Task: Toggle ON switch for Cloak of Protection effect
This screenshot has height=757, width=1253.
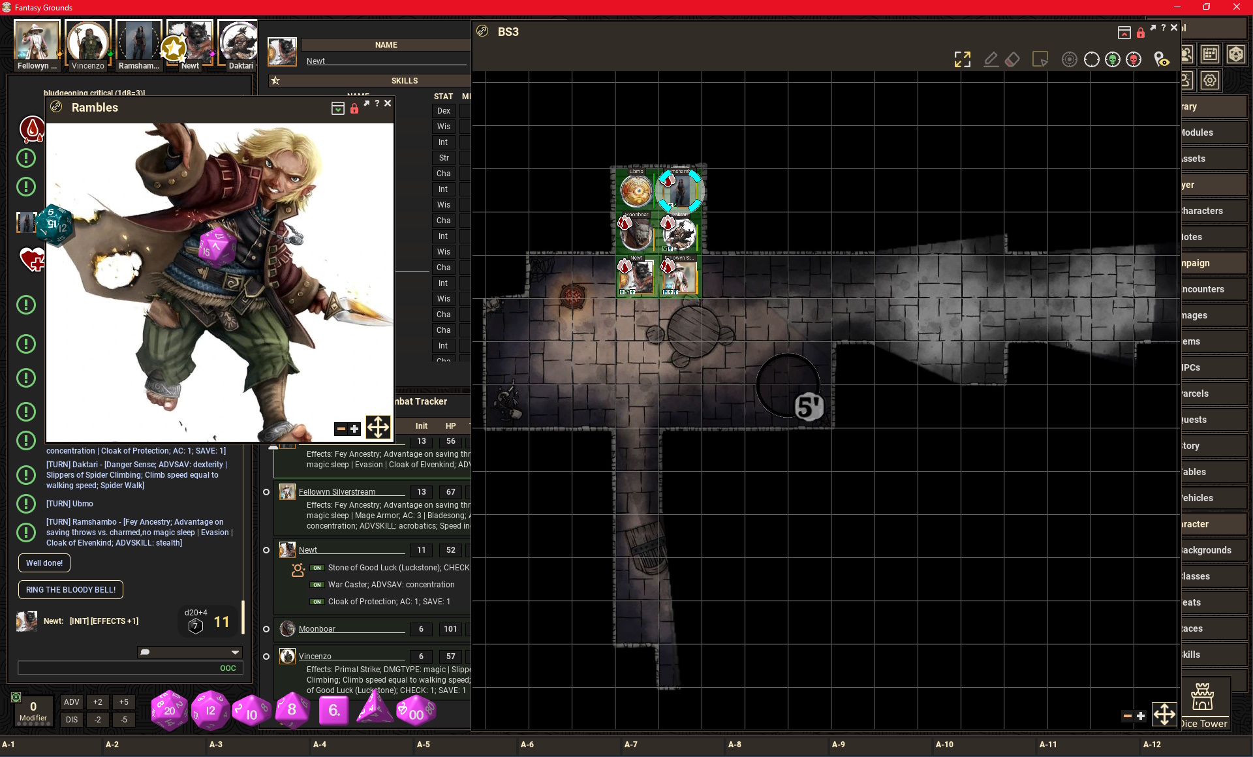Action: point(317,602)
